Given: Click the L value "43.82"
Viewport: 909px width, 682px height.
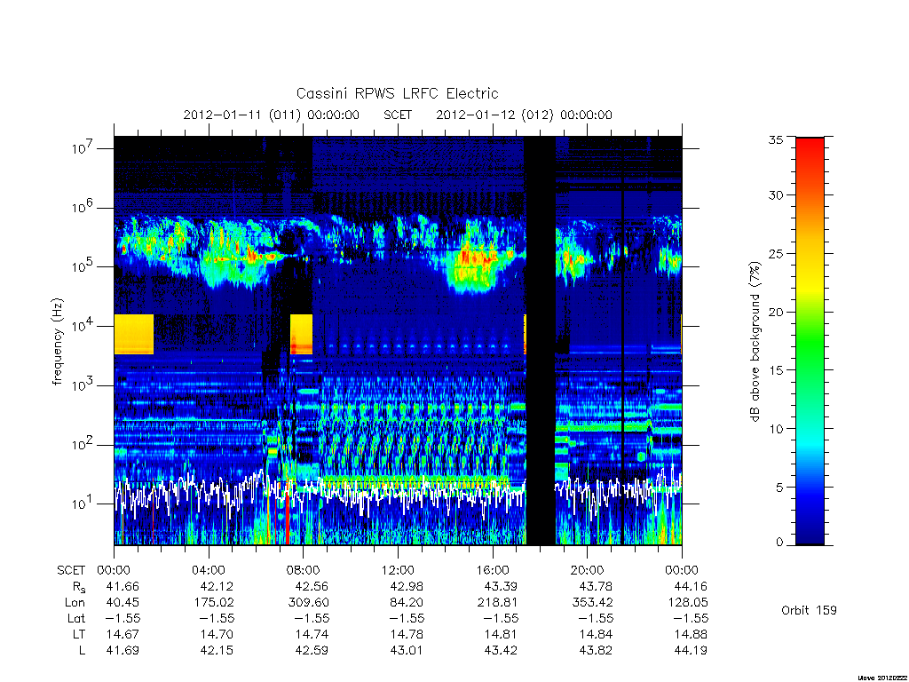Looking at the screenshot, I should click(596, 651).
